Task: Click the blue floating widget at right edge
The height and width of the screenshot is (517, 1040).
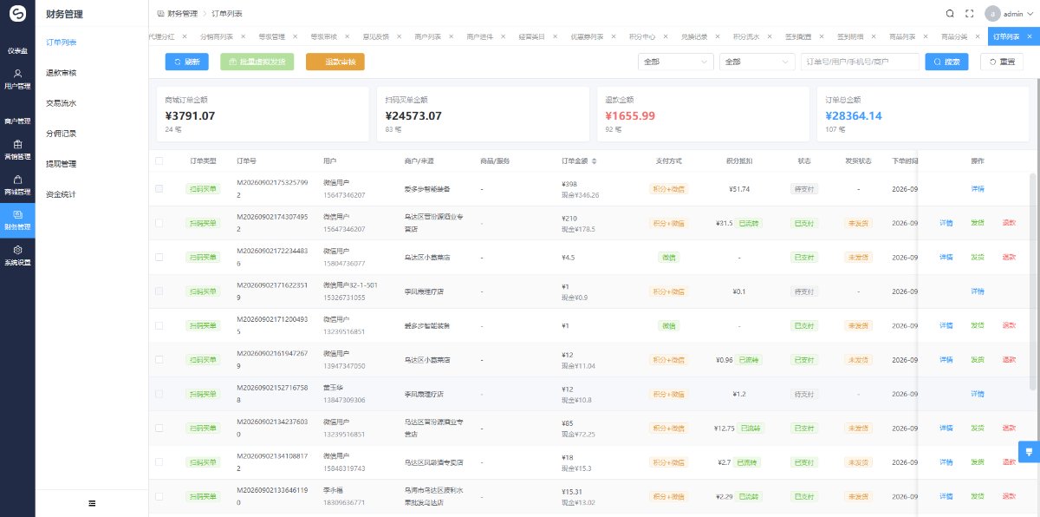Action: (x=1029, y=452)
